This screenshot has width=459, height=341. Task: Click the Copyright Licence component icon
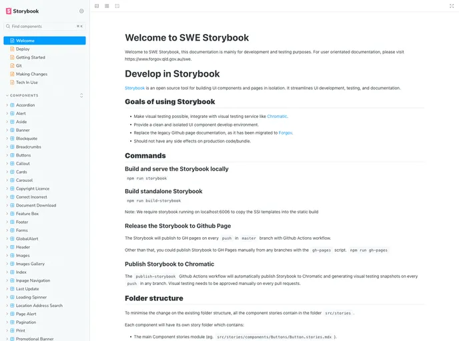12,188
